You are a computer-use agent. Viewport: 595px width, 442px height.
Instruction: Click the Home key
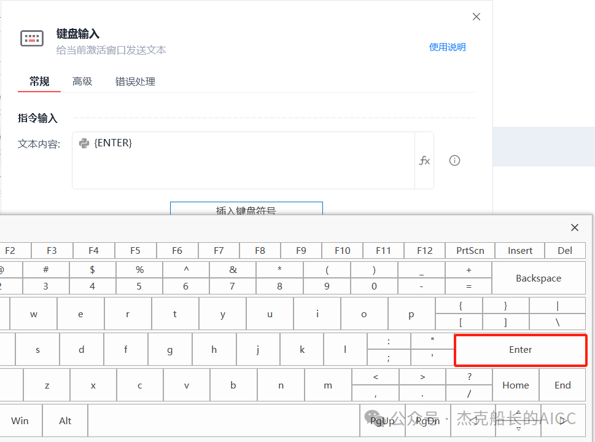(516, 385)
